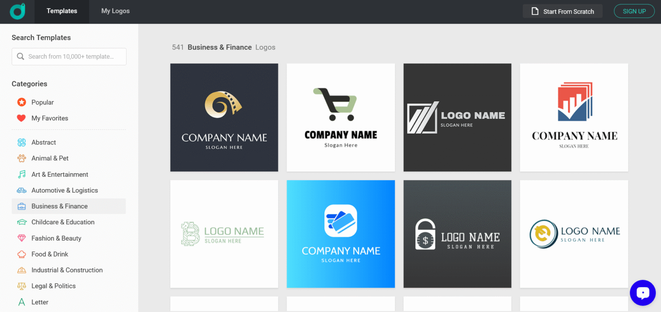
Task: Focus the Search Templates input field
Action: tap(69, 56)
